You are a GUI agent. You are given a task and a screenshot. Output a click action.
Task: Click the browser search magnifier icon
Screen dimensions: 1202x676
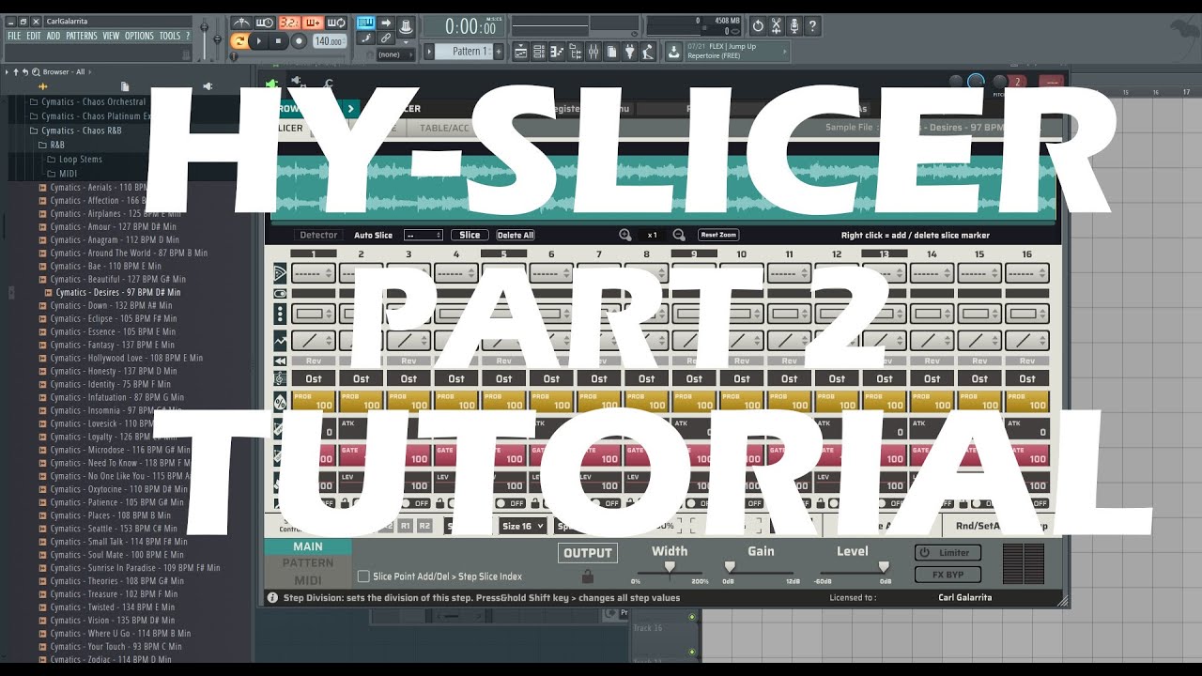pos(36,72)
